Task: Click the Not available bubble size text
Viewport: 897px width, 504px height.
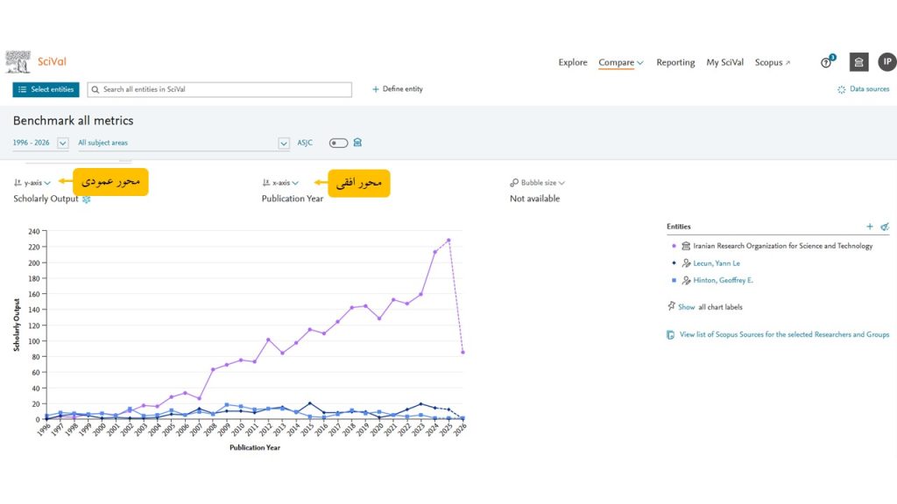Action: [x=535, y=199]
